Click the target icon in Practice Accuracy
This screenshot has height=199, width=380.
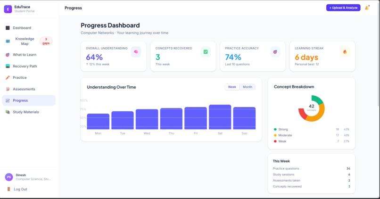(x=275, y=52)
